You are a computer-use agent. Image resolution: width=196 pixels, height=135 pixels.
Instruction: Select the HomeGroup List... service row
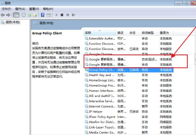pos(129,80)
